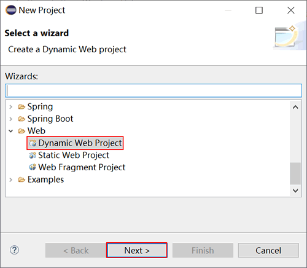
Task: Click the Static Web Project icon
Action: (33, 155)
